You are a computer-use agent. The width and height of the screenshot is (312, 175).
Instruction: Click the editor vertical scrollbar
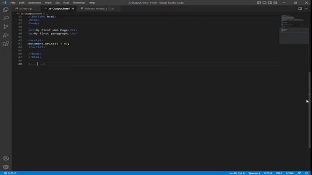click(x=310, y=110)
